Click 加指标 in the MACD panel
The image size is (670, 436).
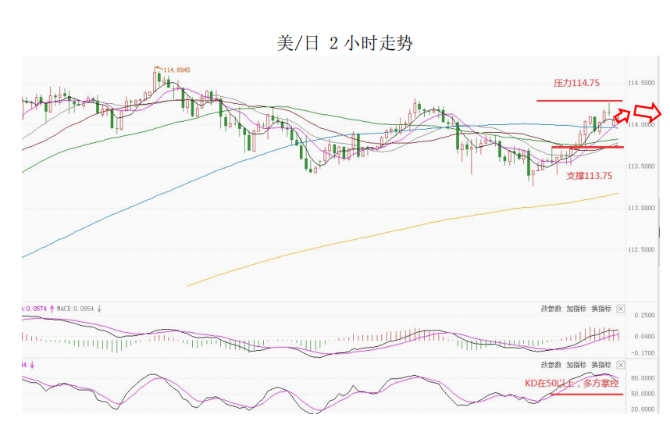coord(576,309)
